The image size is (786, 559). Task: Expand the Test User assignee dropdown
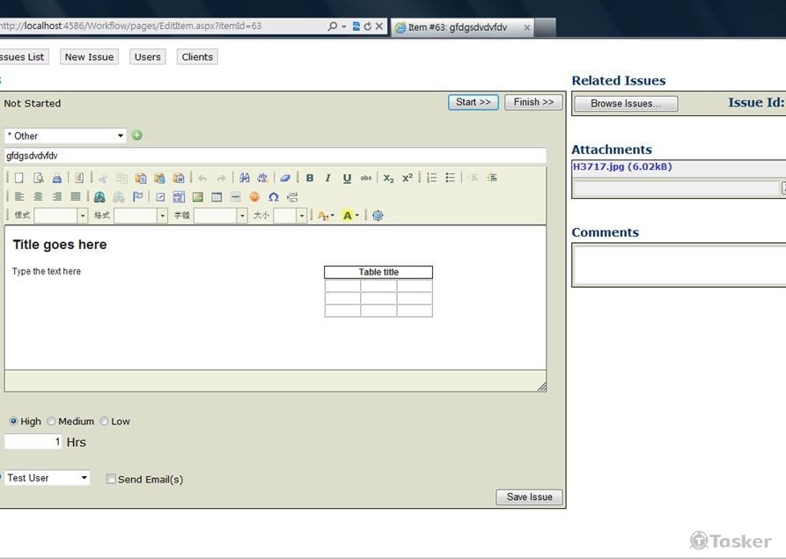(x=48, y=478)
